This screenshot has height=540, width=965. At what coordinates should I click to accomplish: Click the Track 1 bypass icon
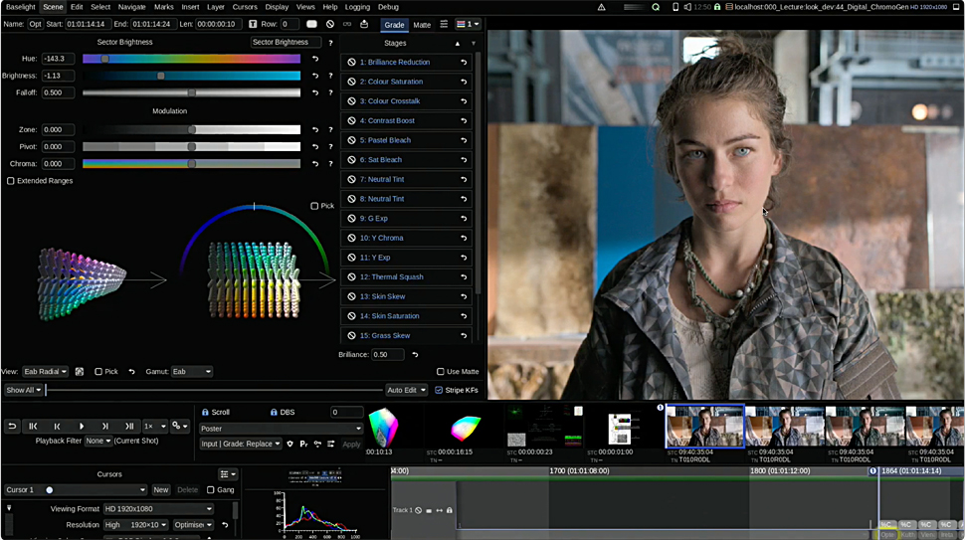coord(419,510)
